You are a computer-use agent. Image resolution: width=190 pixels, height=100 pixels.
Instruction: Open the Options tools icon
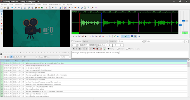[x=92, y=7]
